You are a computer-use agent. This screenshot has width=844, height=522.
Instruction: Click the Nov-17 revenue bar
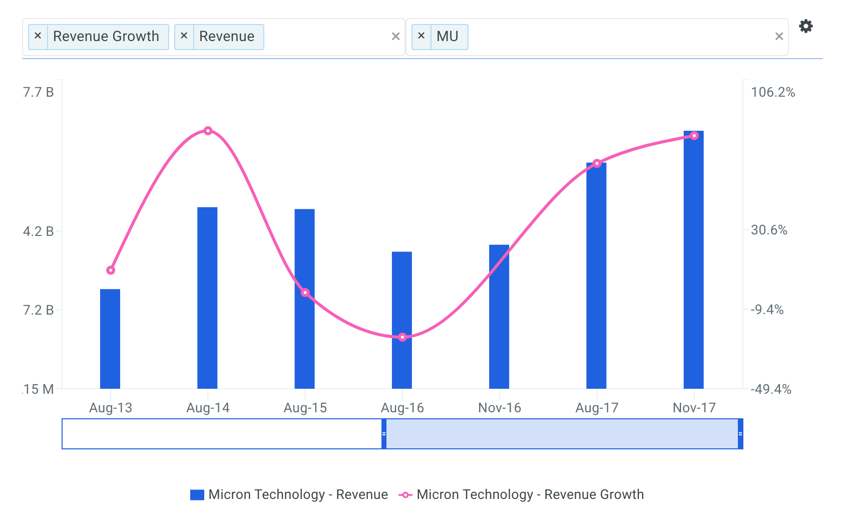pyautogui.click(x=694, y=259)
